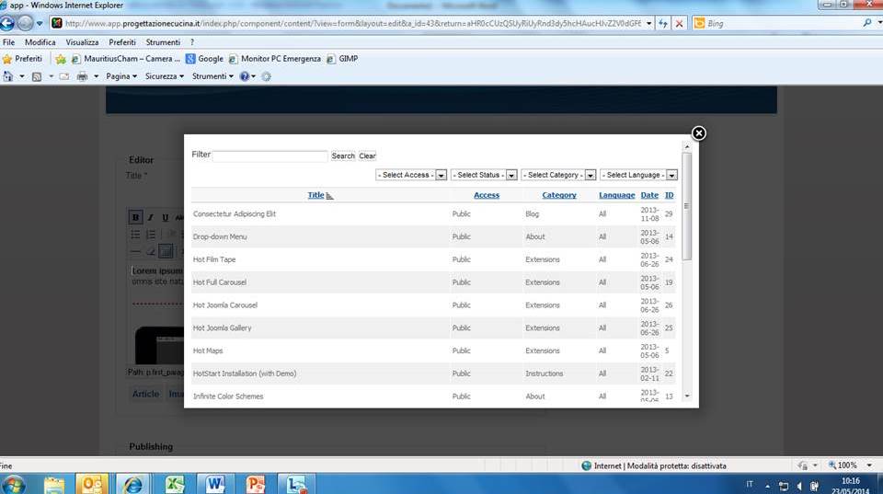Open the Preferiti star favorites button
The image size is (883, 494).
[x=22, y=59]
